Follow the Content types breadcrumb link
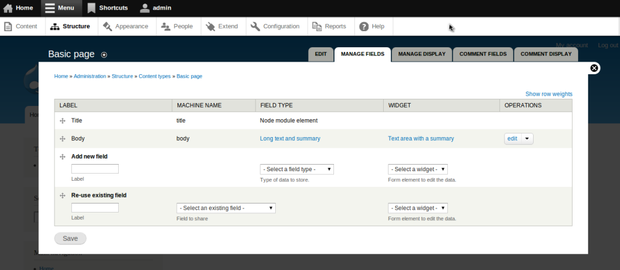 [x=155, y=76]
